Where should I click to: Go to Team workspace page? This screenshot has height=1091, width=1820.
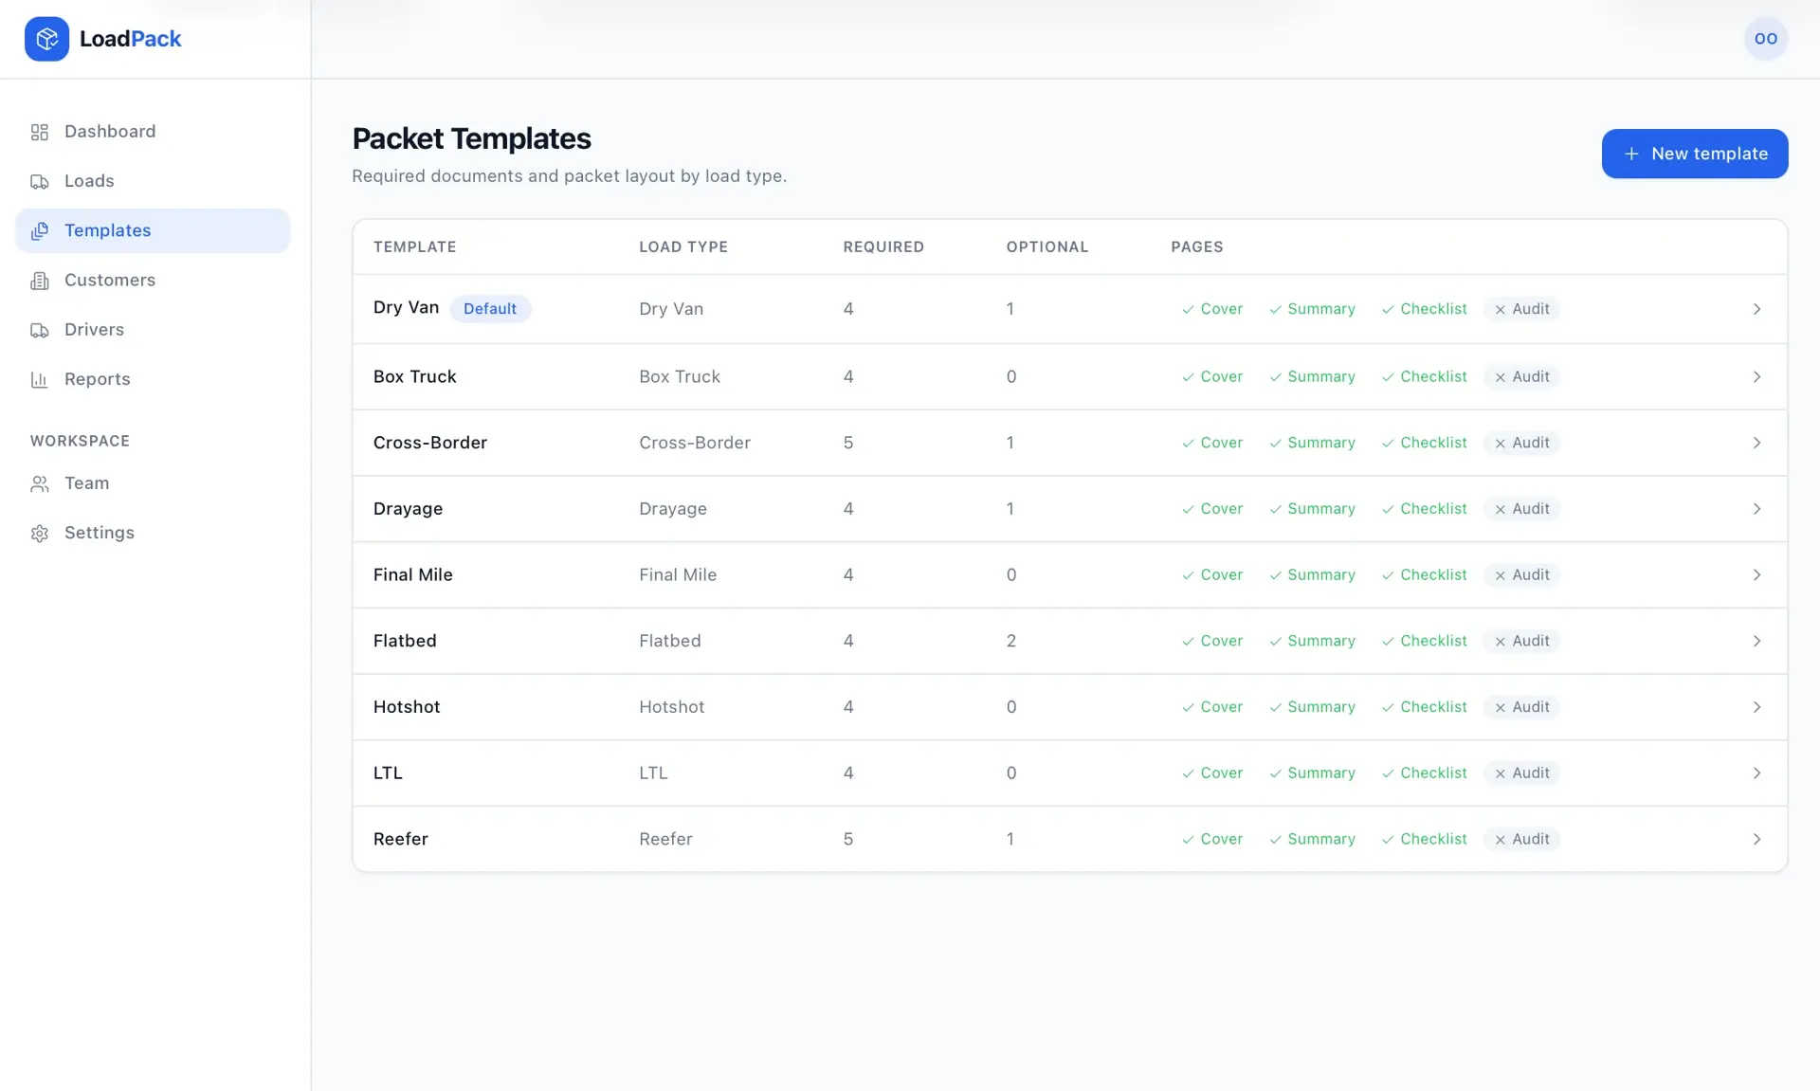[x=153, y=483]
